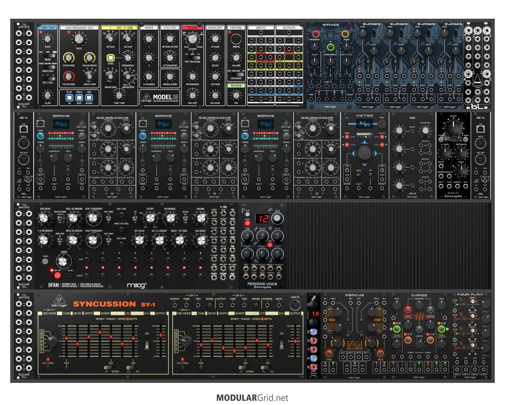Image resolution: width=505 pixels, height=405 pixels.
Task: Click the Black LPG OFFSET knob
Action: tap(453, 129)
